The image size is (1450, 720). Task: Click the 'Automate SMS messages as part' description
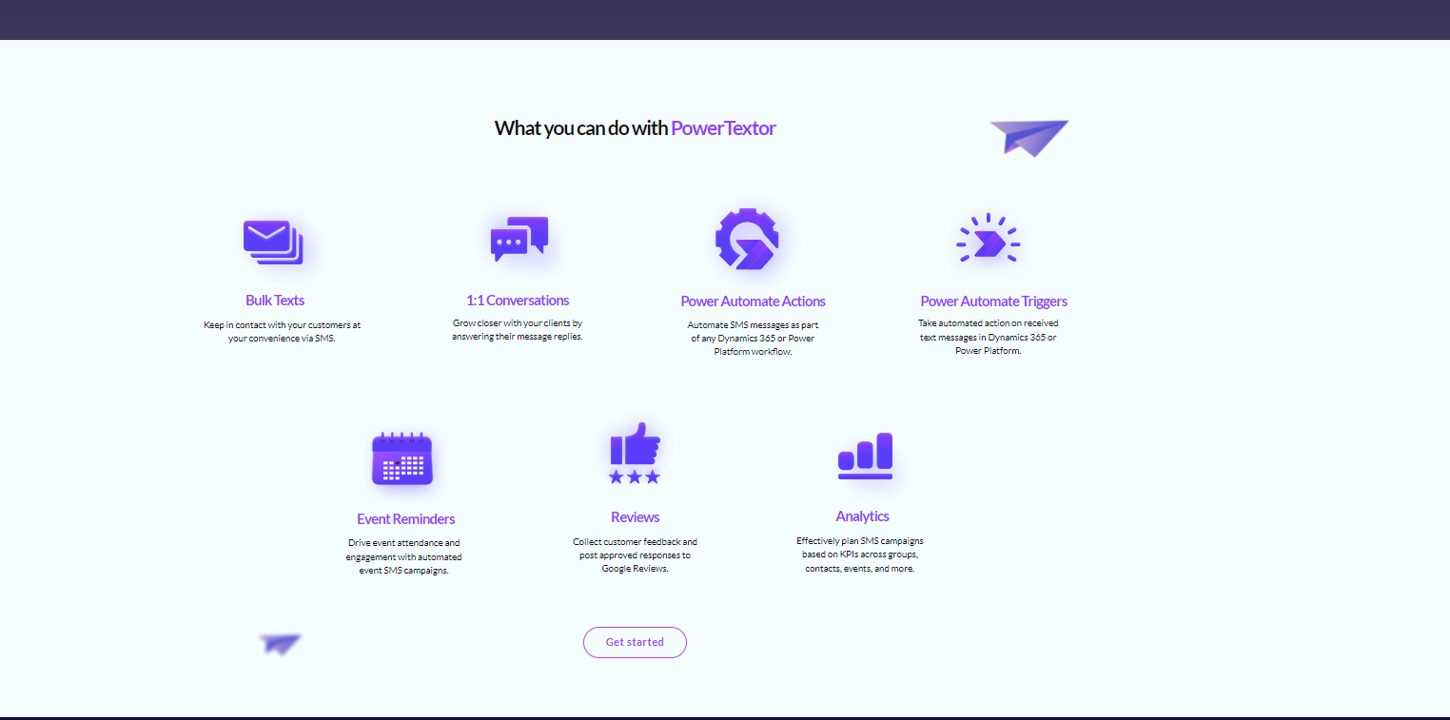pyautogui.click(x=753, y=338)
